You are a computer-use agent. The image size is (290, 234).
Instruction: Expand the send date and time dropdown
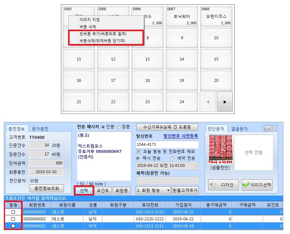[x=196, y=166]
